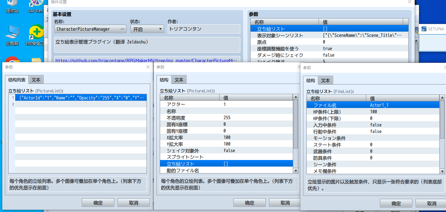Screen dimensions: 446x212
Task: Select the 不透明度 row
Action: tap(226, 118)
